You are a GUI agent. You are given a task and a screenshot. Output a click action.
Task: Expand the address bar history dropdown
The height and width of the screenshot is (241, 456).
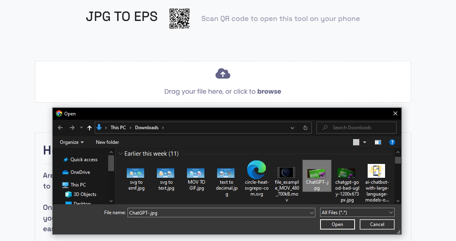292,128
